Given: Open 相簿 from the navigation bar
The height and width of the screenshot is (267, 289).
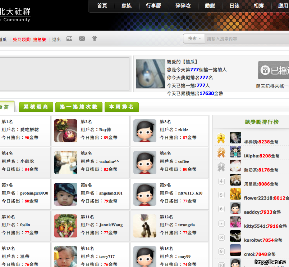Looking at the screenshot, I should (x=259, y=6).
